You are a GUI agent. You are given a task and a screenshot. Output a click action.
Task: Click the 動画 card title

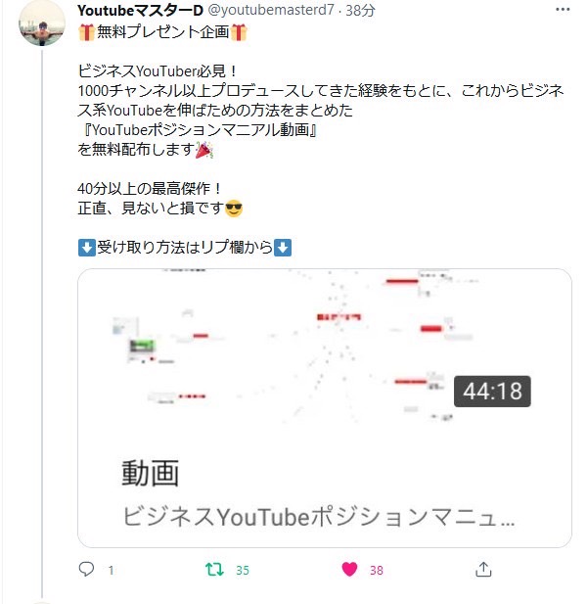[x=151, y=473]
